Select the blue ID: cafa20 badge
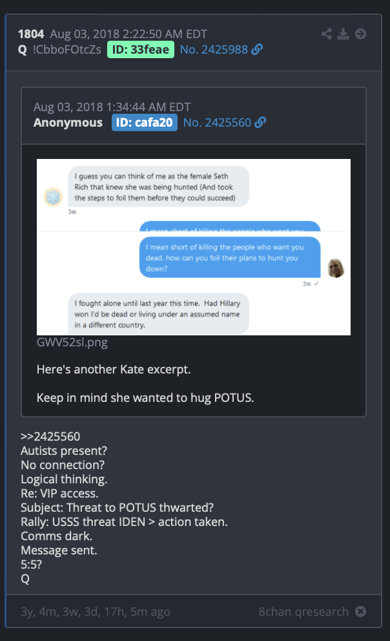 145,122
